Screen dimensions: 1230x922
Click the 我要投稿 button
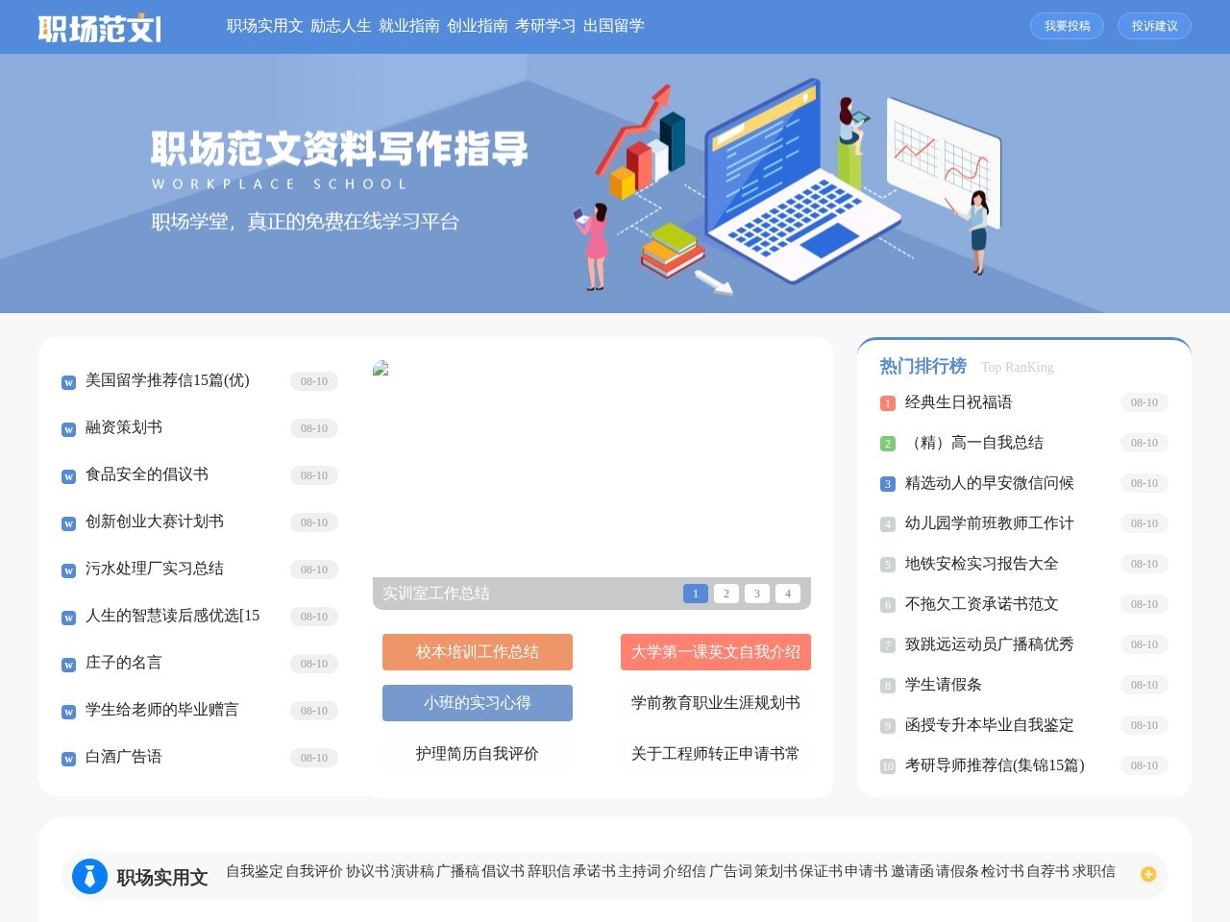1067,26
